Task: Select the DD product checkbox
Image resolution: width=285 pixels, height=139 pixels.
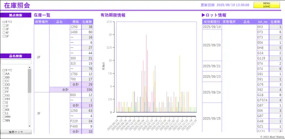Action: (4, 85)
